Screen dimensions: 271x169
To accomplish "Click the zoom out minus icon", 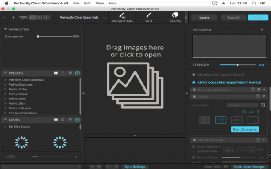I will coord(4,17).
